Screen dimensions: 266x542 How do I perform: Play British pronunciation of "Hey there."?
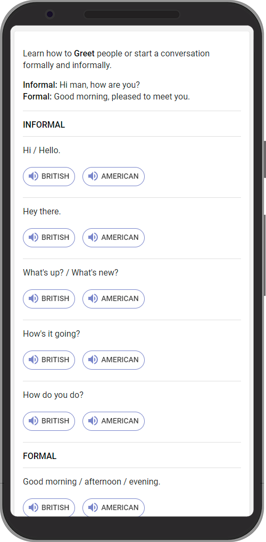pos(49,238)
